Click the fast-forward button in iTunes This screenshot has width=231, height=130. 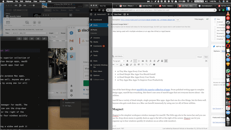pyautogui.click(x=25, y=6)
